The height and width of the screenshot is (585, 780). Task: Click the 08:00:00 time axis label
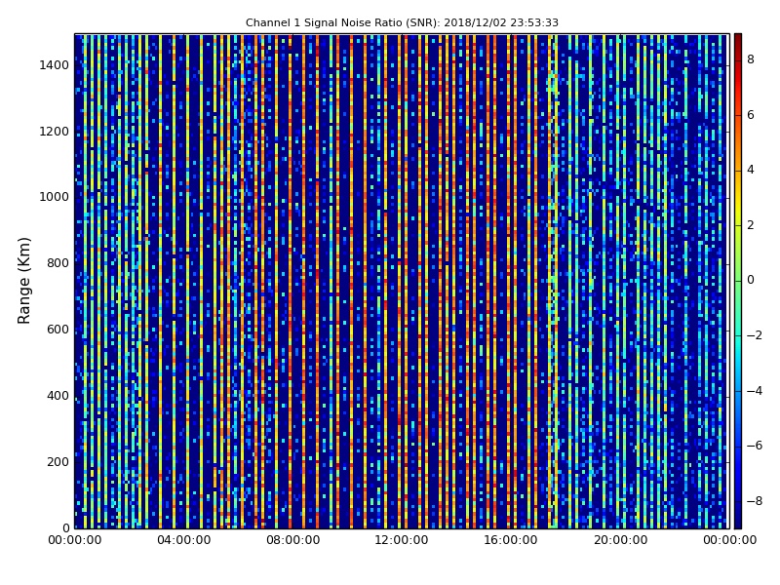[x=292, y=540]
